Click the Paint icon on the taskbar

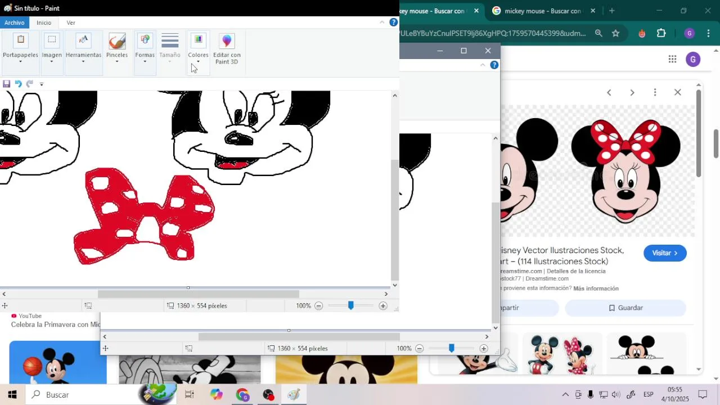294,395
